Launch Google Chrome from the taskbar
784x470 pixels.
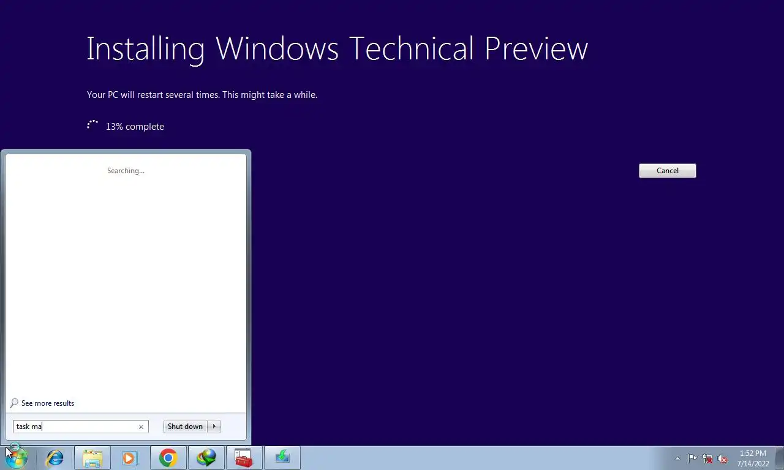coord(168,458)
